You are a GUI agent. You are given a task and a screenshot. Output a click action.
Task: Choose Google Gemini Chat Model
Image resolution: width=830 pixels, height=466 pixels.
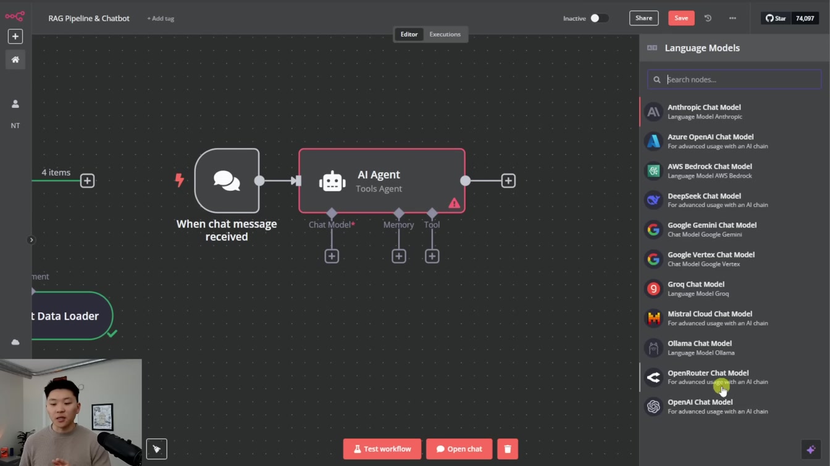coord(734,229)
